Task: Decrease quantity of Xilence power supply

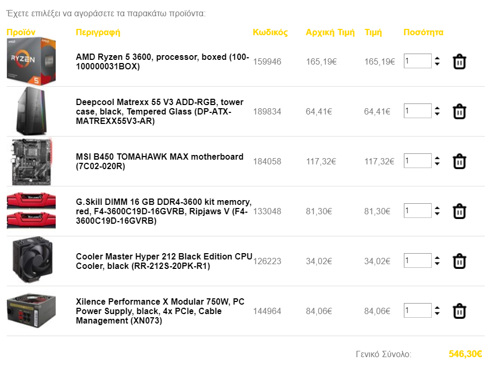Action: 437,314
